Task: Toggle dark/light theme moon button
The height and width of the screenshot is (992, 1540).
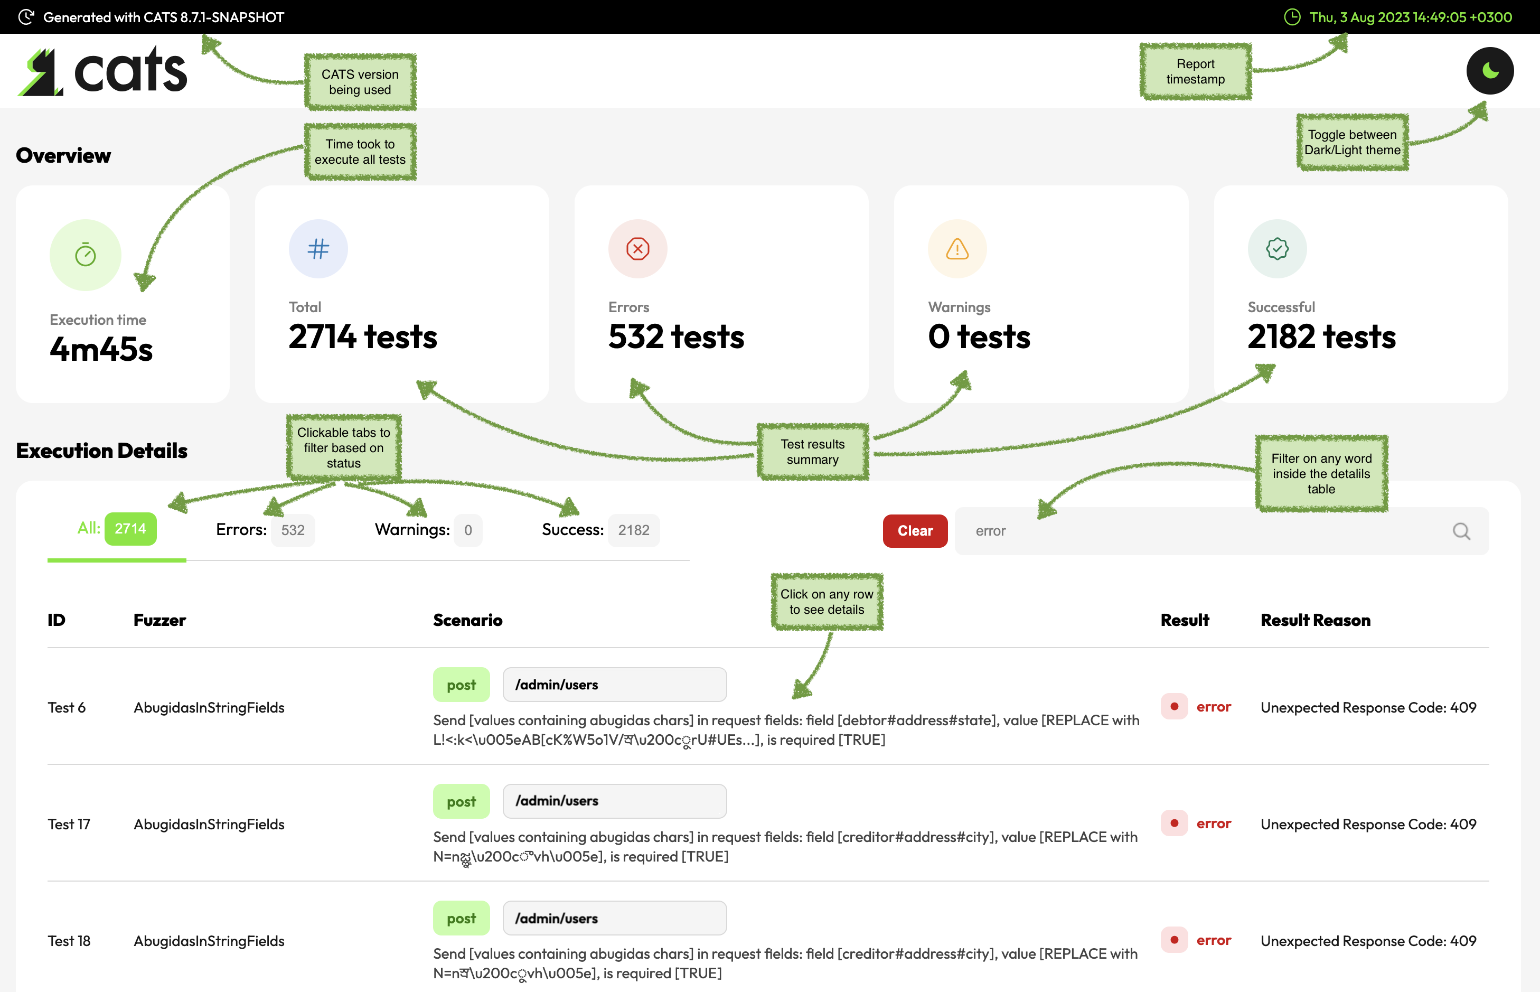Action: point(1490,71)
